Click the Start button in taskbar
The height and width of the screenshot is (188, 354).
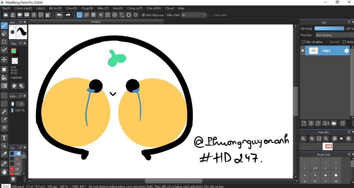point(6,186)
